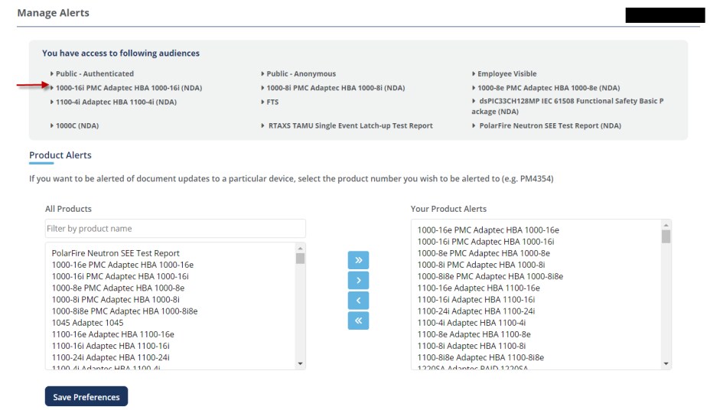Viewport: 710px width, 410px height.
Task: Select PolarFire Neutron SEE Test Report in All Products
Action: [116, 253]
